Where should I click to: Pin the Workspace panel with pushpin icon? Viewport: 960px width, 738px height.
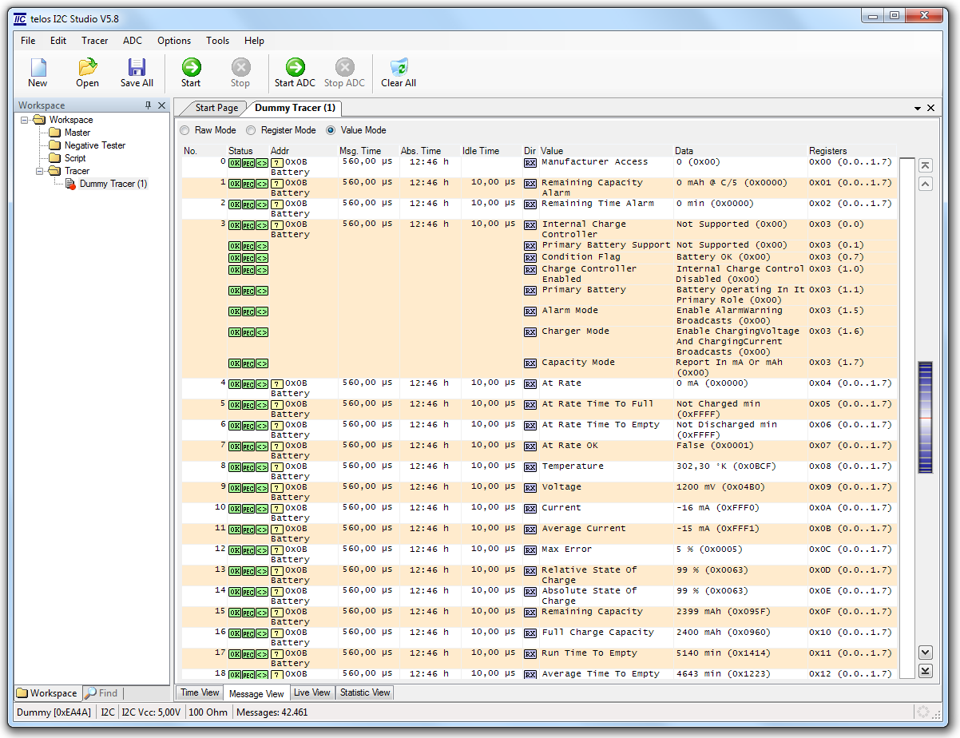pos(148,105)
